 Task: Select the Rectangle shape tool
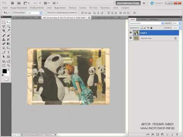pyautogui.click(x=8, y=57)
